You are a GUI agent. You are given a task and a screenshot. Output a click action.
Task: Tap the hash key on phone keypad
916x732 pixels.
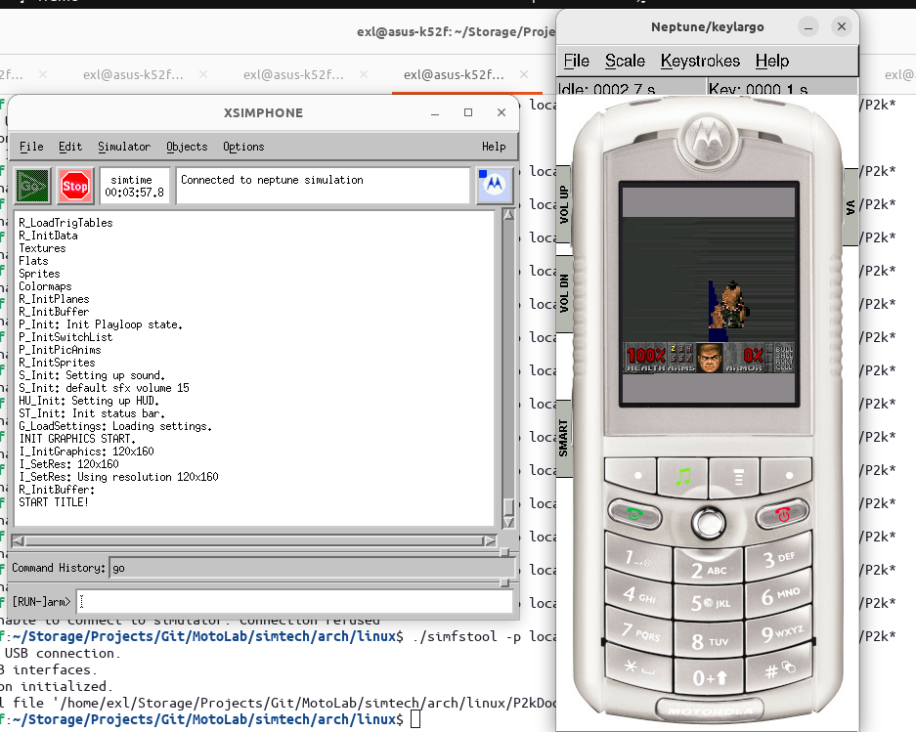pos(779,668)
